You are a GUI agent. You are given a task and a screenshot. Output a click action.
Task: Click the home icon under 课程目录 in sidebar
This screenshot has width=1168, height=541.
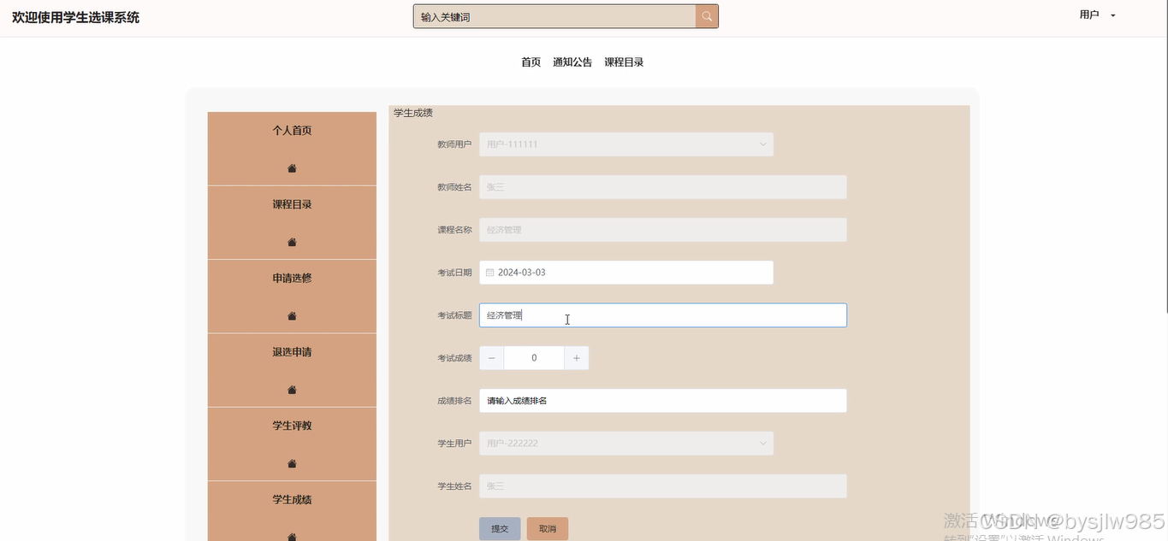coord(291,242)
